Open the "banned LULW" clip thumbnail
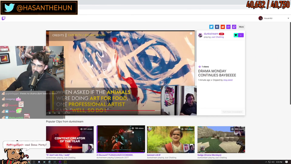 coord(171,139)
